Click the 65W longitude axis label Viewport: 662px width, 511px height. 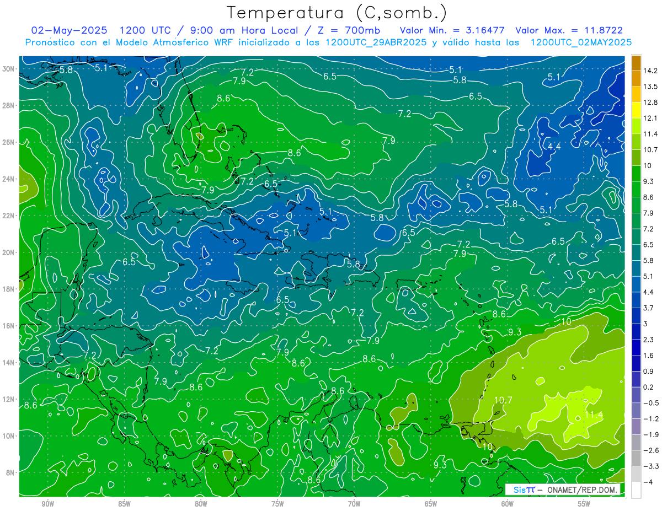coord(431,504)
